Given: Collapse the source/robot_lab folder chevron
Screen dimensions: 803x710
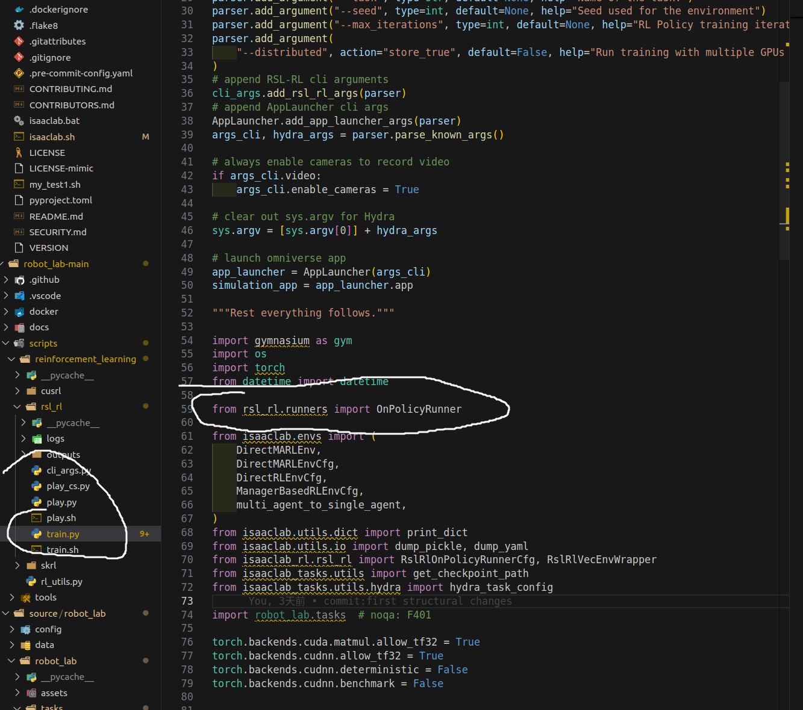Looking at the screenshot, I should point(6,614).
